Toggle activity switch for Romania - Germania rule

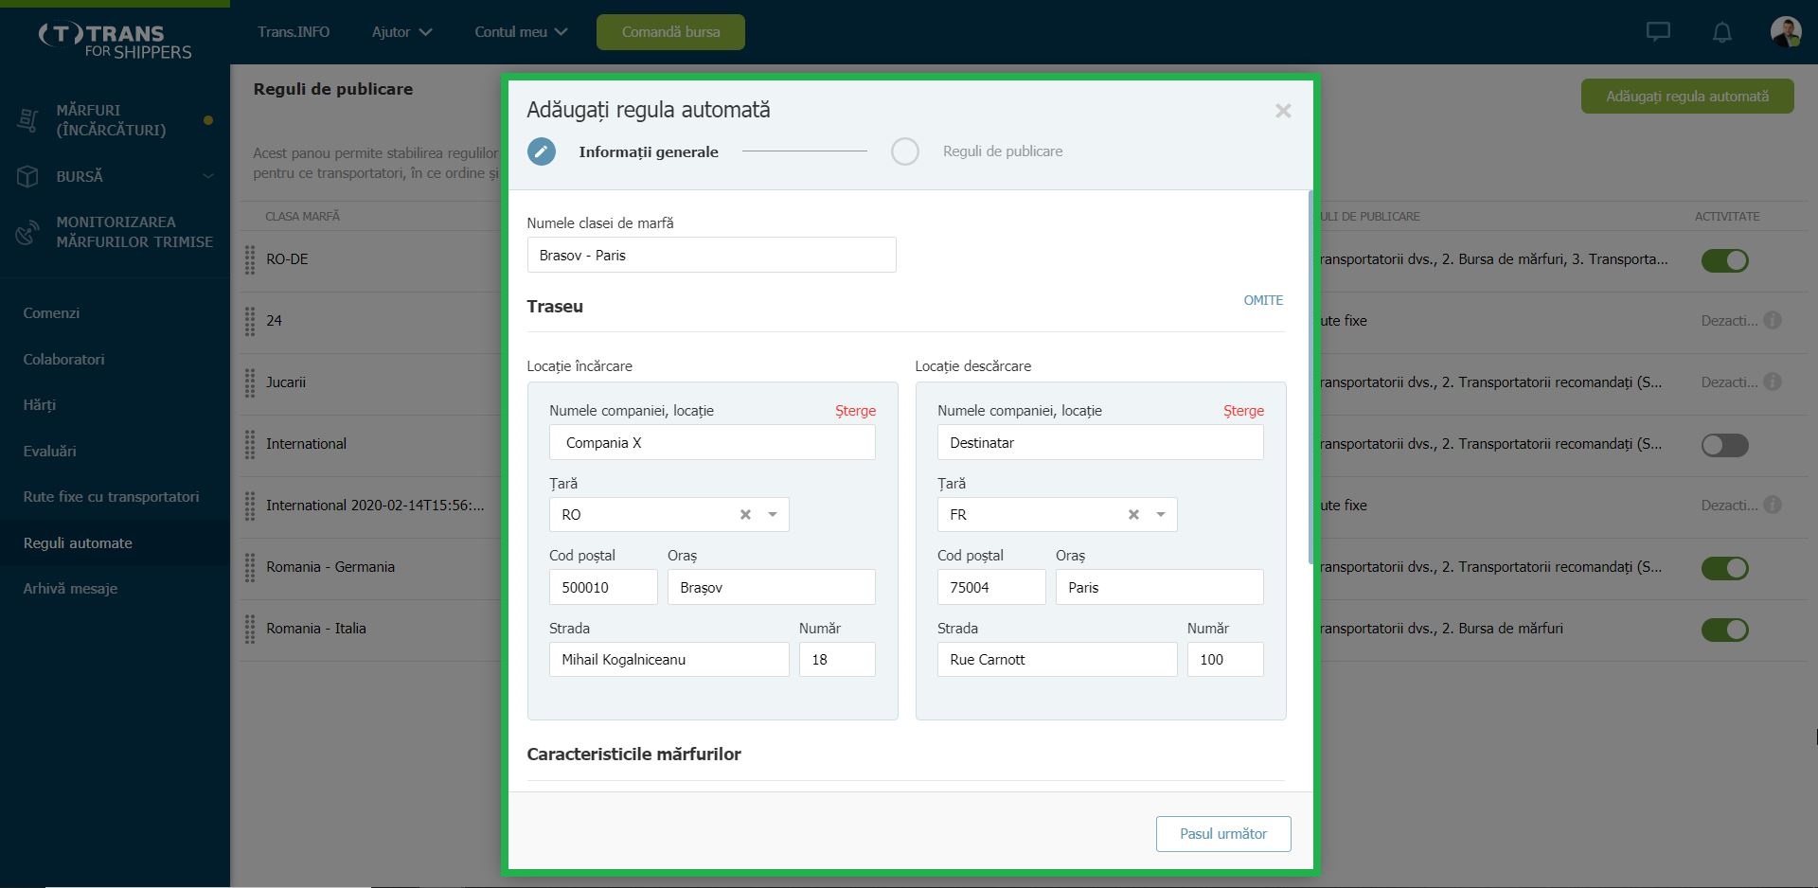(1724, 568)
